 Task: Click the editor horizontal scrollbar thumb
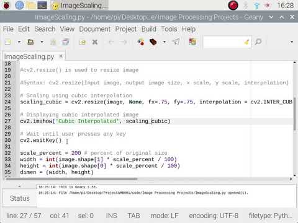click(x=71, y=179)
